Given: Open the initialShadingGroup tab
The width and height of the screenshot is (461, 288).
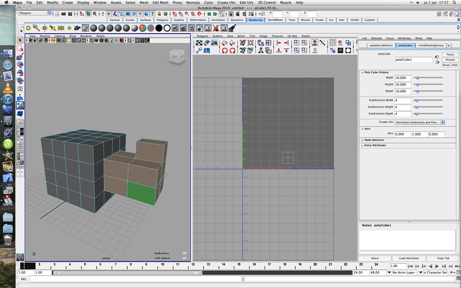Looking at the screenshot, I should (x=431, y=46).
